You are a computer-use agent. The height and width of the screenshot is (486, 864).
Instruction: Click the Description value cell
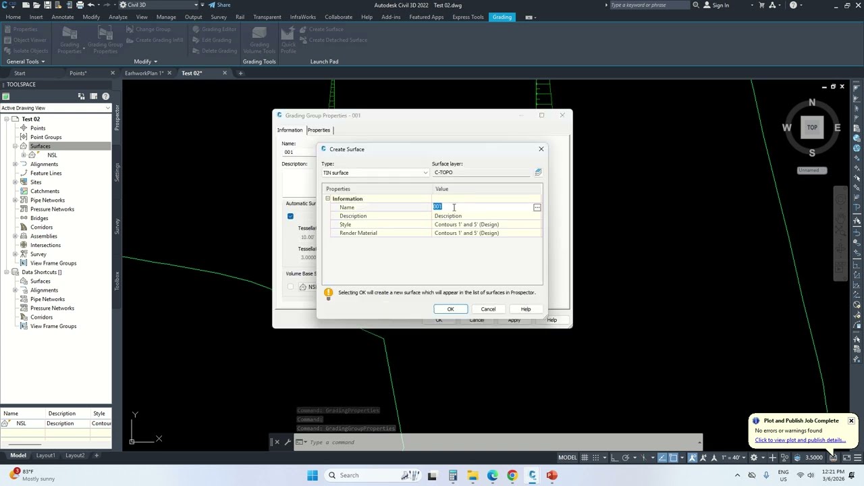click(x=486, y=216)
